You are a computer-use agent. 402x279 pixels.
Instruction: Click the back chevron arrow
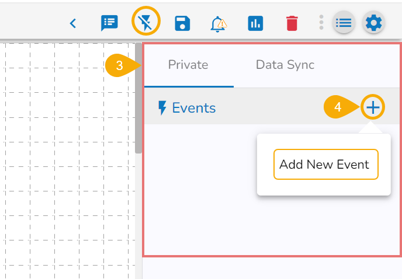point(73,23)
